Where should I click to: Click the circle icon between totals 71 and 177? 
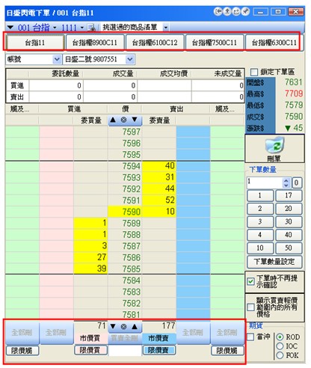point(123,327)
